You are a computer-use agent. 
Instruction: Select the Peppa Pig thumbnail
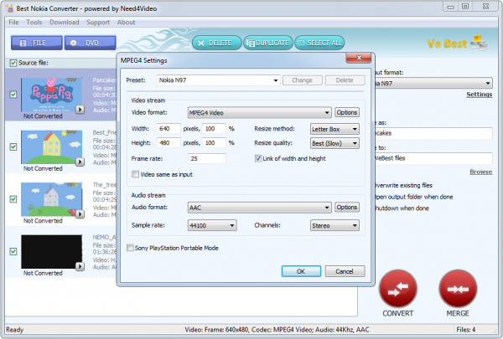[51, 95]
